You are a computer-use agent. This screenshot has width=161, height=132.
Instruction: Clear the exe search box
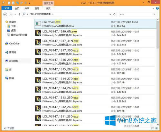click(x=154, y=14)
